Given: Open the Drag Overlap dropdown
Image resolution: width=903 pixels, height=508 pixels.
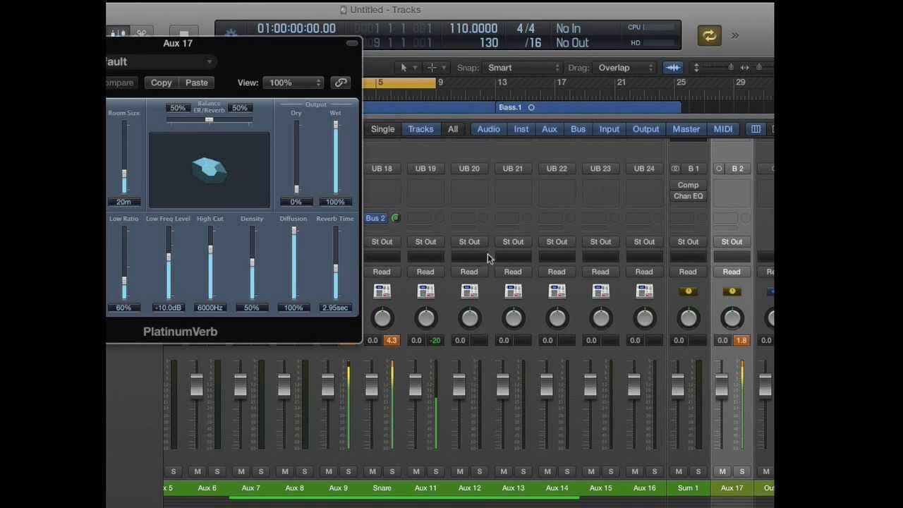Looking at the screenshot, I should (624, 68).
